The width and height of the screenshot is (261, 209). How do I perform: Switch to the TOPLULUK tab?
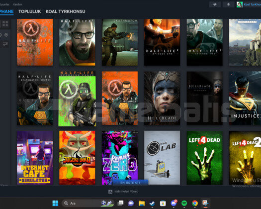(x=30, y=11)
